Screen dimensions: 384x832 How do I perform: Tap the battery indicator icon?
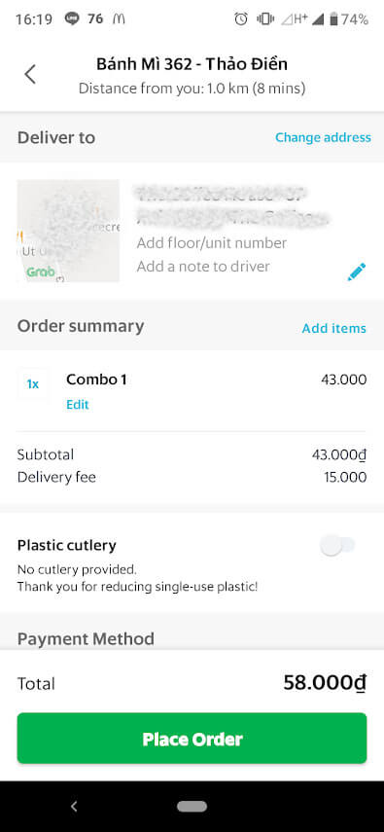coord(333,19)
